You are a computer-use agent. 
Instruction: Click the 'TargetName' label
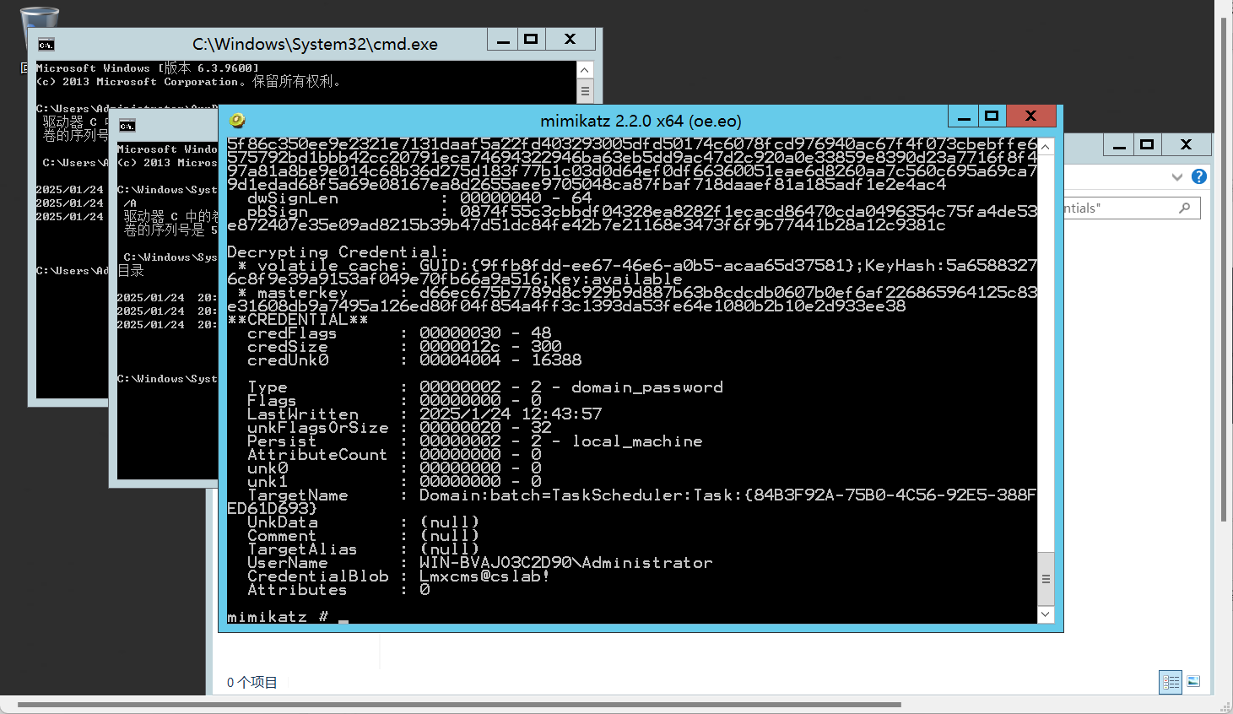pyautogui.click(x=298, y=495)
